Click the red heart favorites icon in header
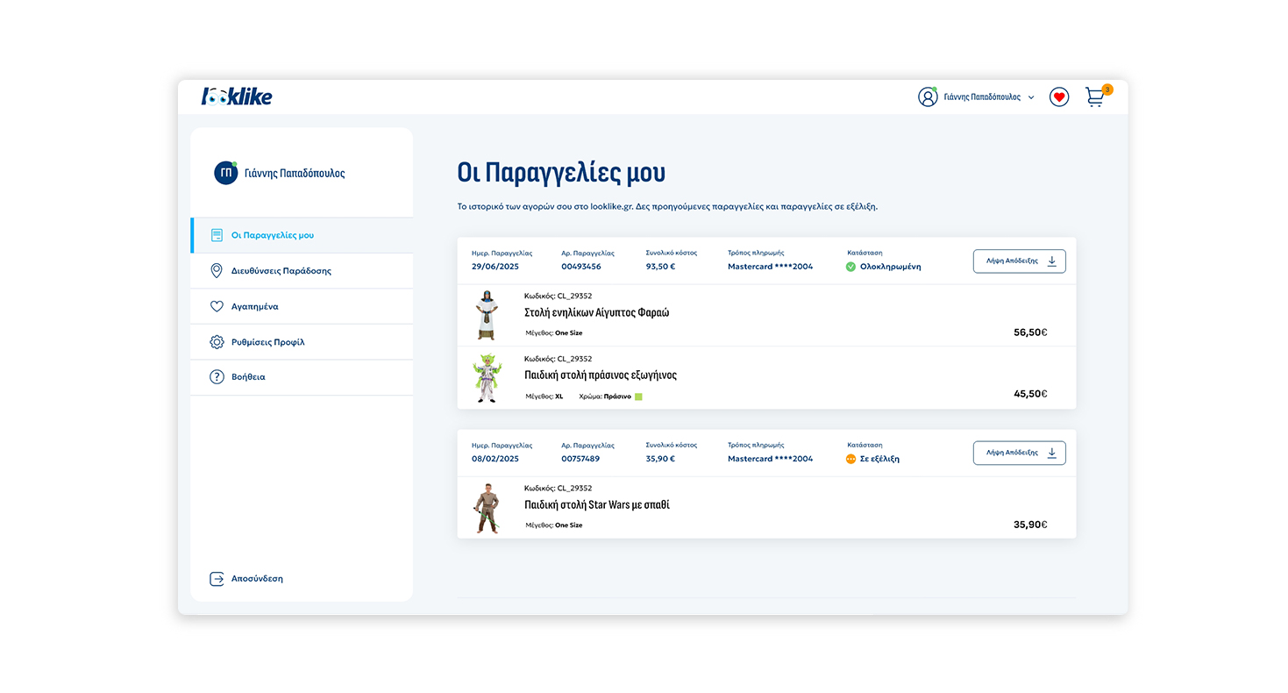 1059,97
